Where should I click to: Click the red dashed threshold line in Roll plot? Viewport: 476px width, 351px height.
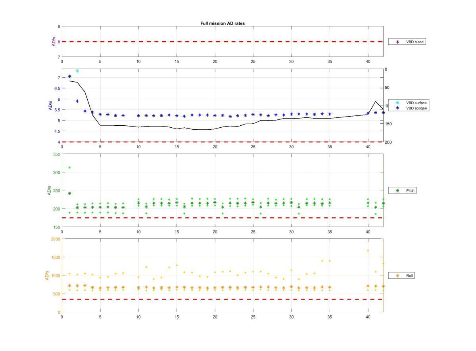coord(222,299)
